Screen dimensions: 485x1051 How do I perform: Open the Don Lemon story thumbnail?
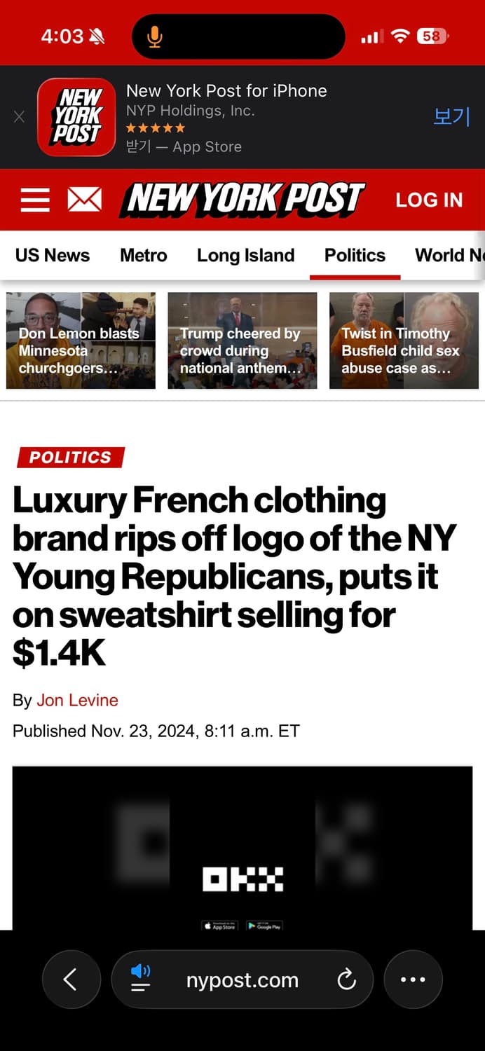click(81, 341)
